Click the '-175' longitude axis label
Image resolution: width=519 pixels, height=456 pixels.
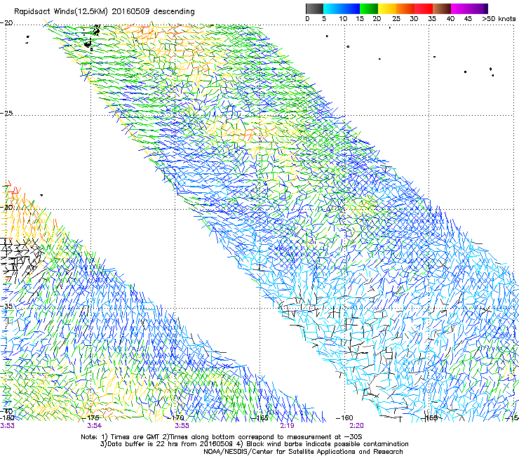coord(90,417)
